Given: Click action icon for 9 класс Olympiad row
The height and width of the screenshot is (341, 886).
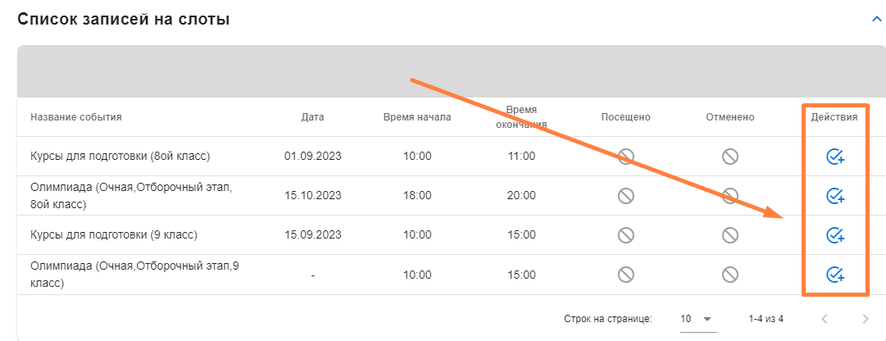Looking at the screenshot, I should point(835,275).
